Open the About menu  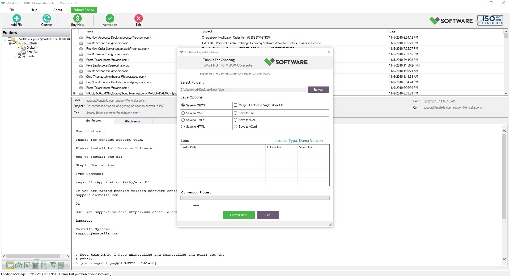tap(58, 10)
